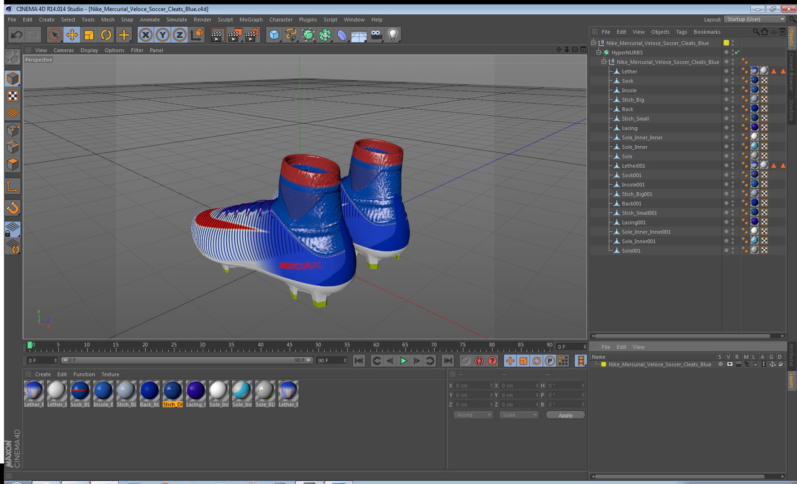Toggle Y axis lock

(162, 35)
